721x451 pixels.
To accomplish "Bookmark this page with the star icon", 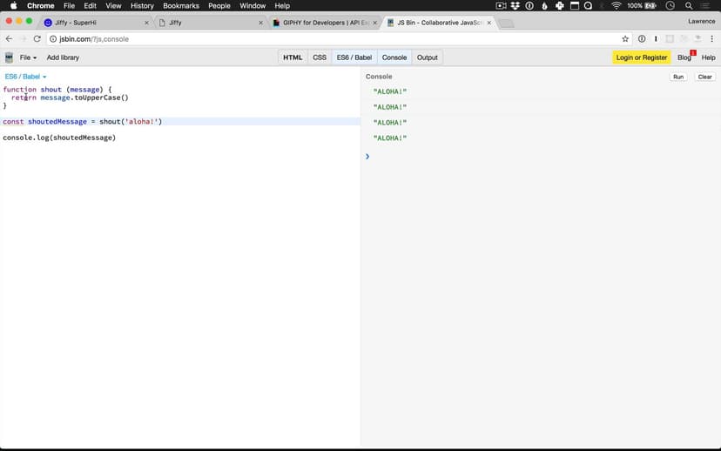I will [625, 39].
